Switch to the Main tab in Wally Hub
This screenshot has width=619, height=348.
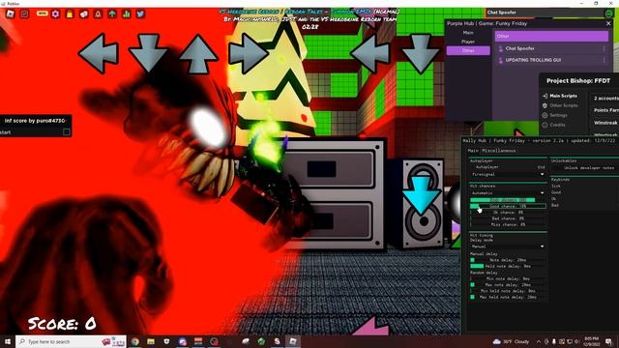coord(473,151)
